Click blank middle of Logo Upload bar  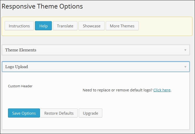pos(106,67)
